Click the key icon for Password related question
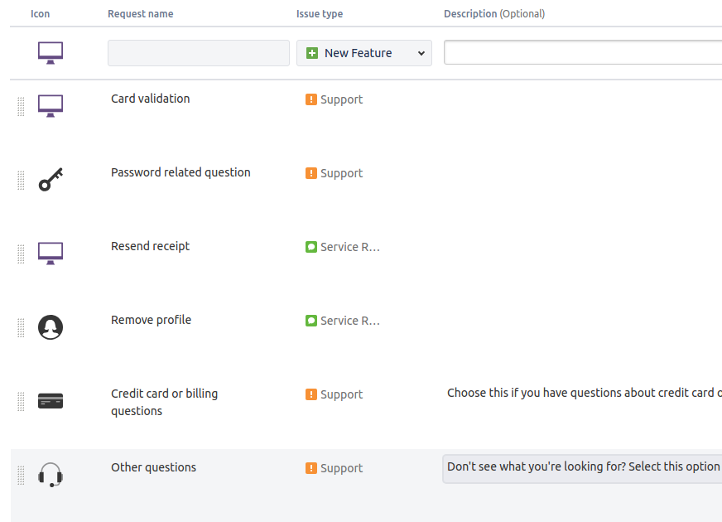Screen dimensions: 722x522 coord(51,180)
